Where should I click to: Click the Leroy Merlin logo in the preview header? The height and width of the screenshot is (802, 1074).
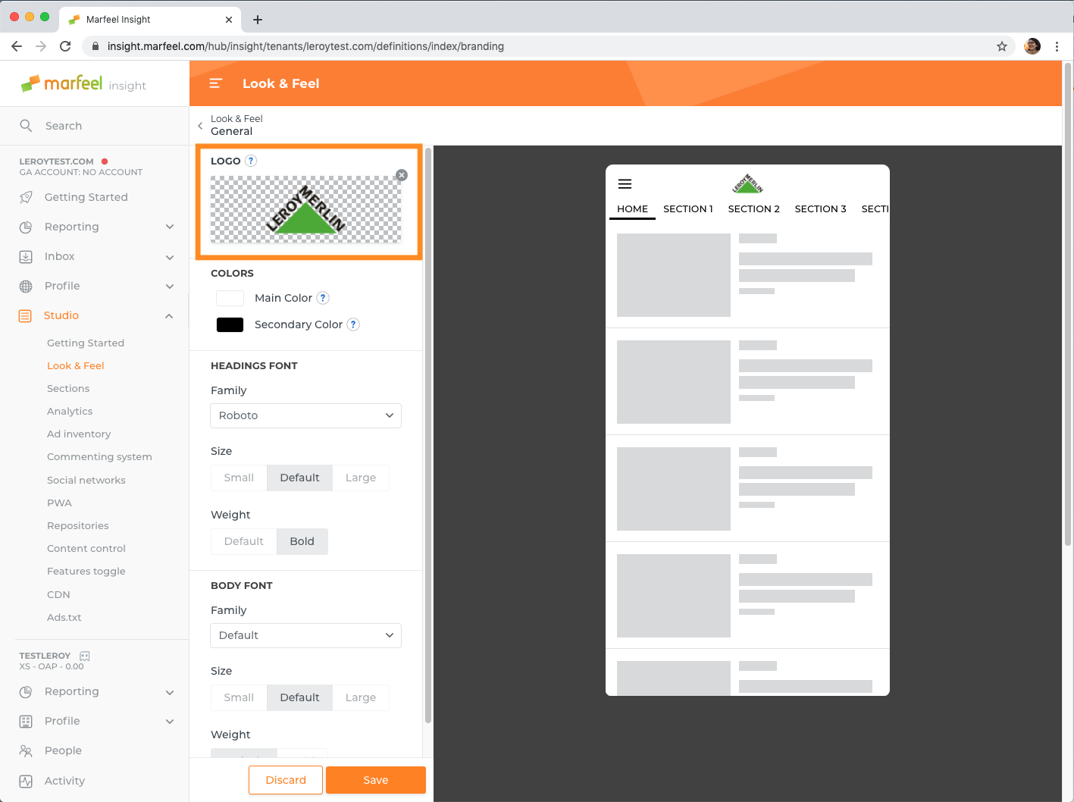click(x=747, y=183)
